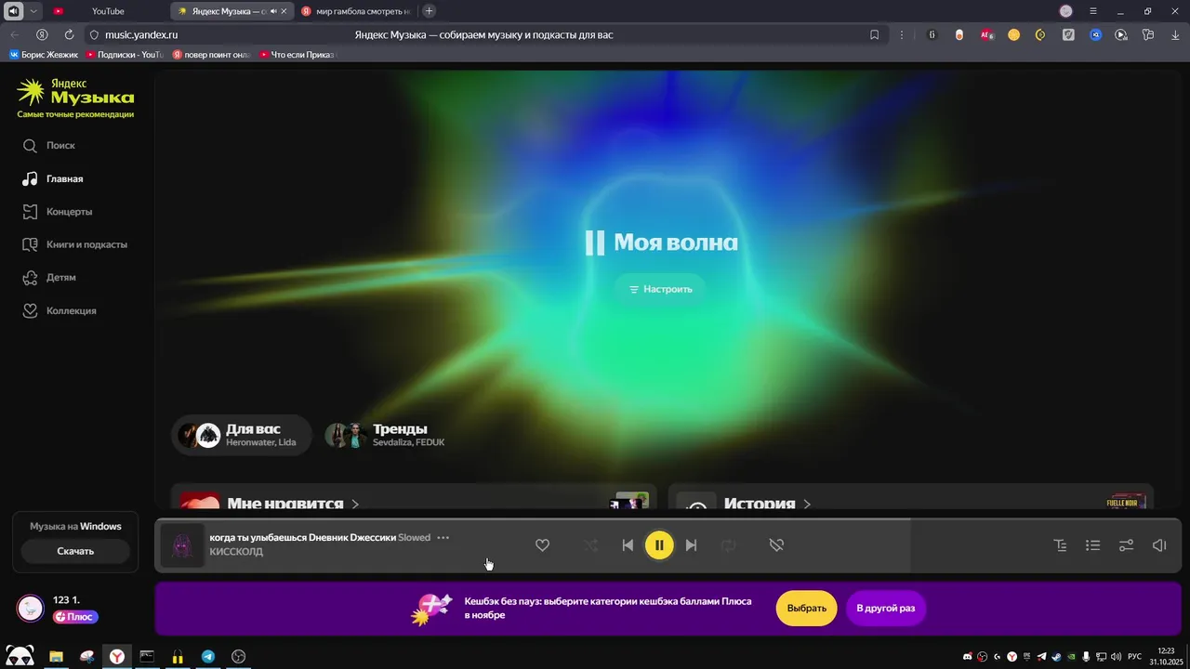The image size is (1190, 669).
Task: Open the Мне нравится playlist section
Action: point(285,504)
